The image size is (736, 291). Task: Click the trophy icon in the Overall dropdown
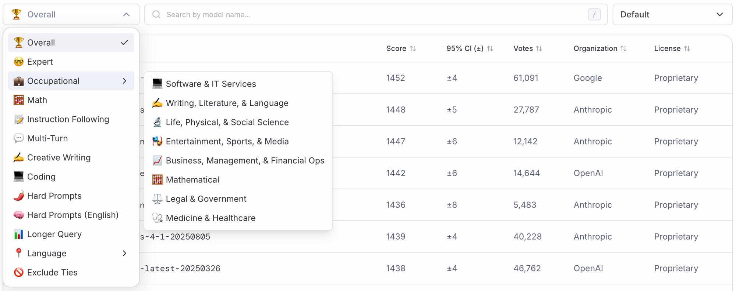(16, 14)
